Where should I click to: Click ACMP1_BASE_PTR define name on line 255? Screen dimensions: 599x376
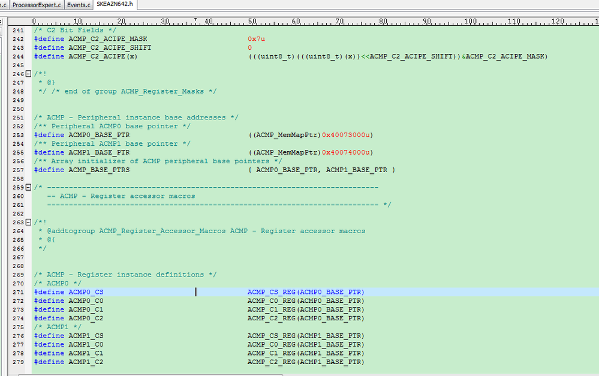coord(99,152)
